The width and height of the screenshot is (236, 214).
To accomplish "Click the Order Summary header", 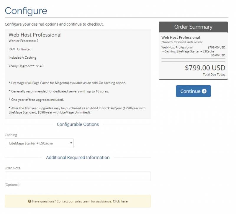I will (x=193, y=27).
